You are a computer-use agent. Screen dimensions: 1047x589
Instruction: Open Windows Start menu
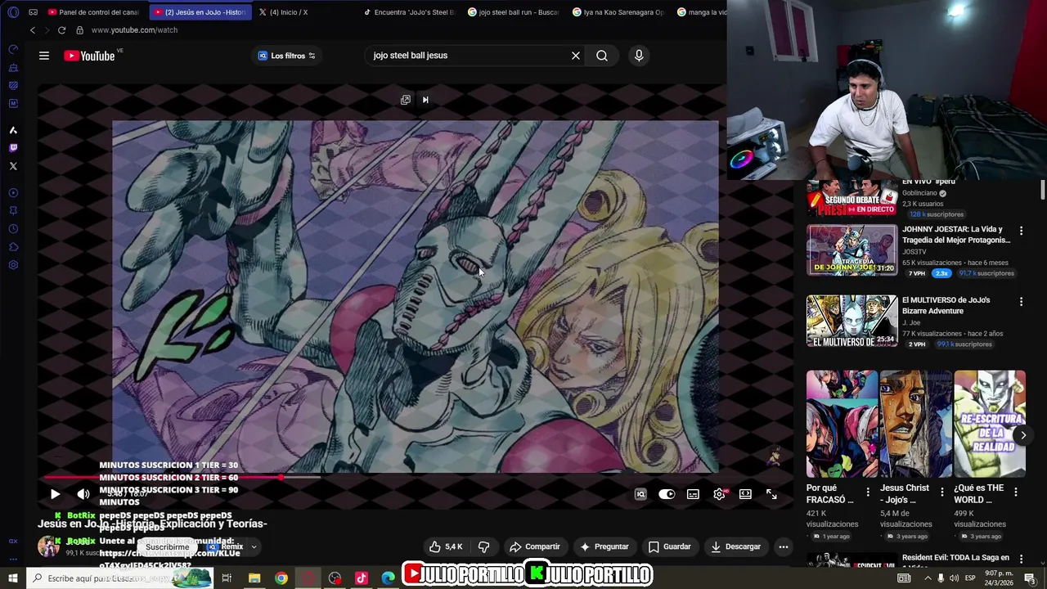12,578
